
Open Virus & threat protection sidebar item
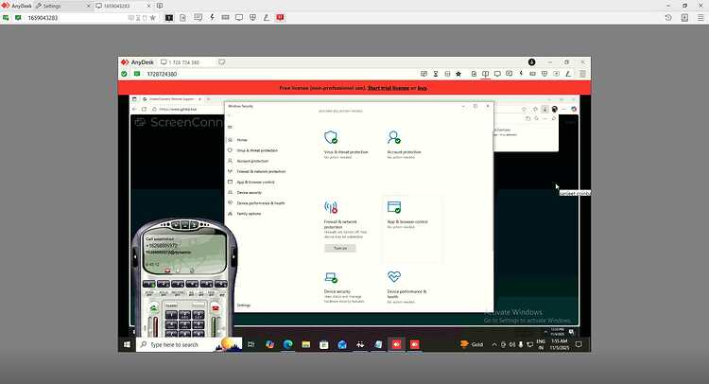[x=257, y=150]
